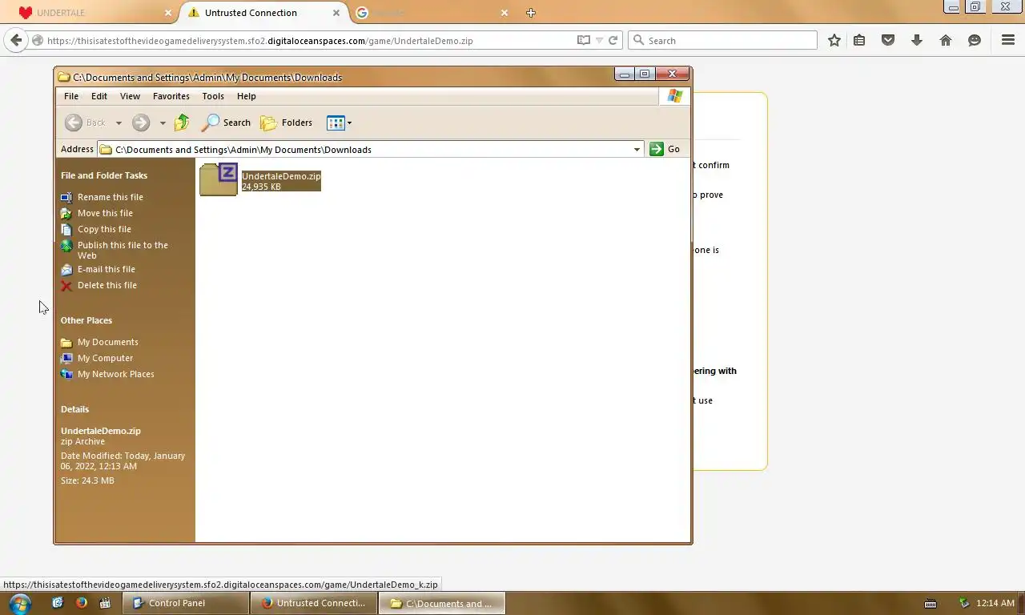The image size is (1025, 615).
Task: Open the Edit menu
Action: click(99, 96)
